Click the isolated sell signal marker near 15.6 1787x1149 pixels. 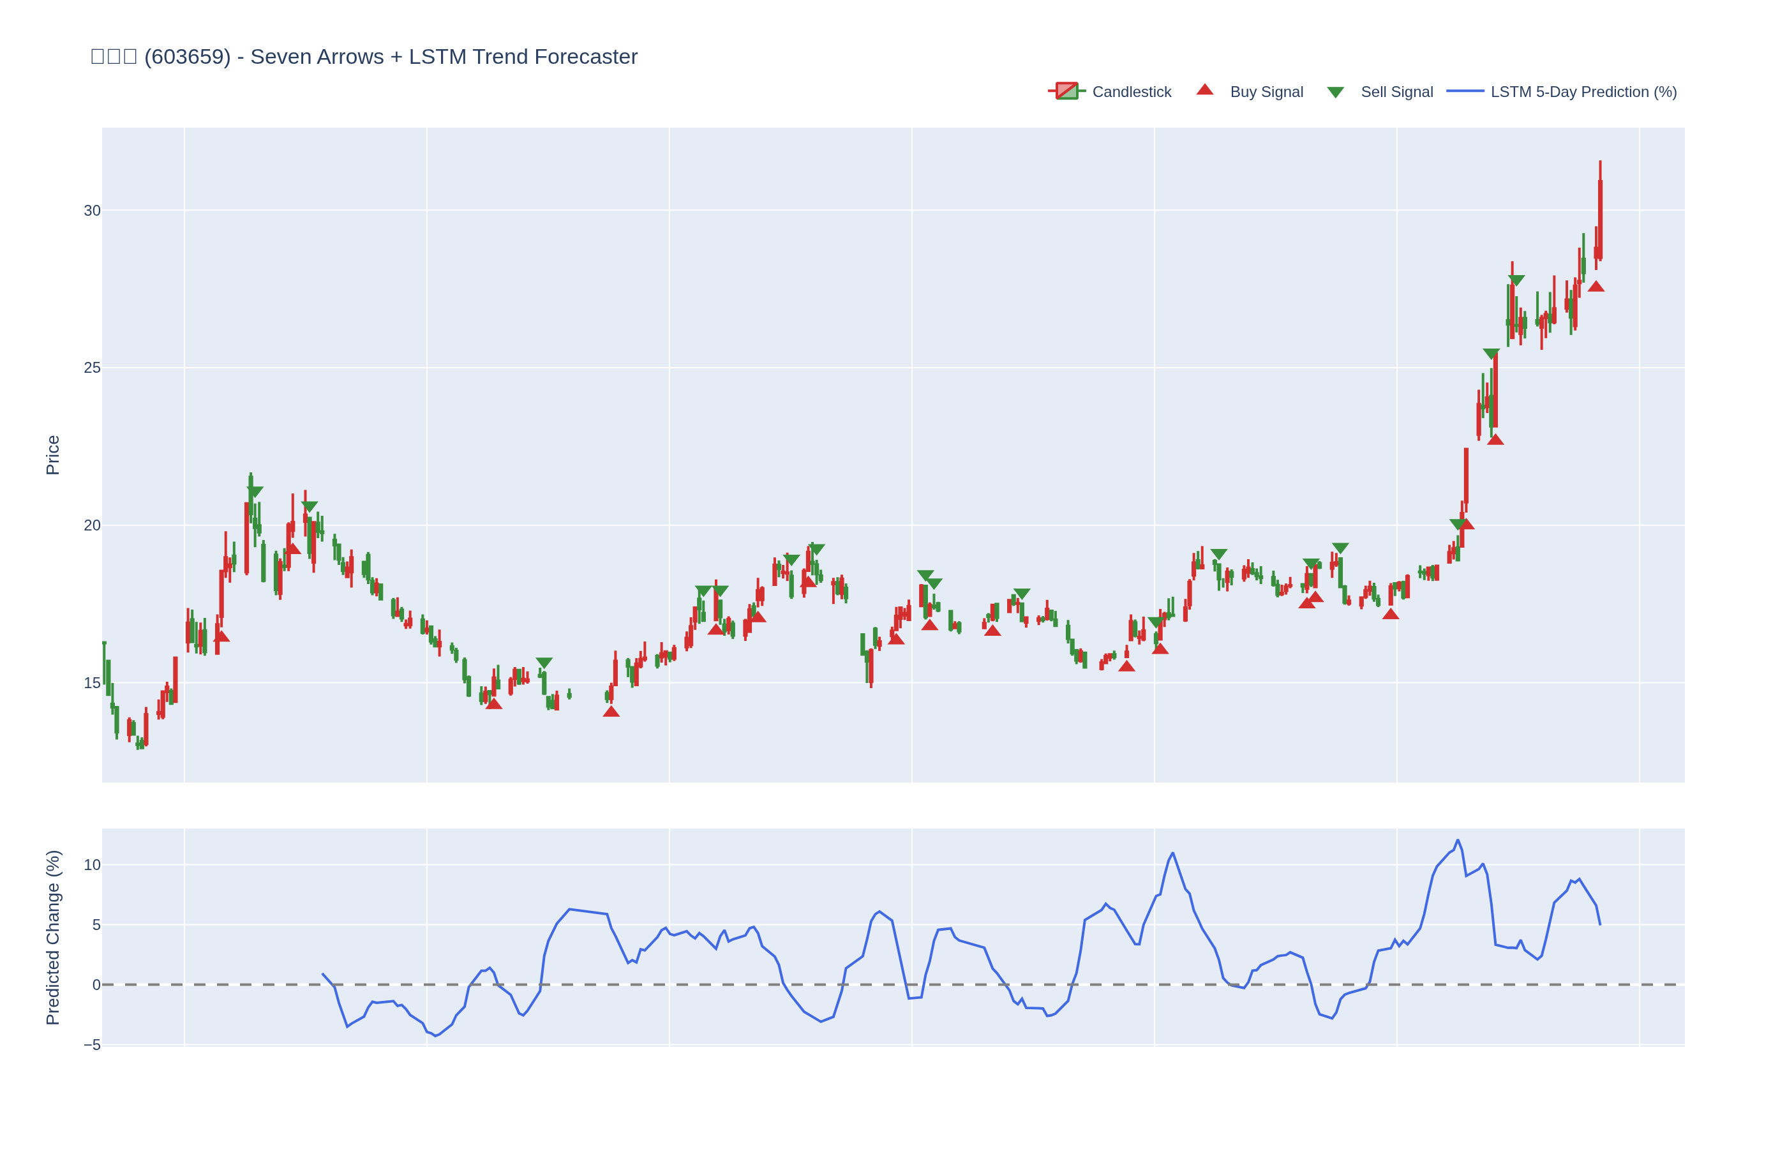coord(544,663)
